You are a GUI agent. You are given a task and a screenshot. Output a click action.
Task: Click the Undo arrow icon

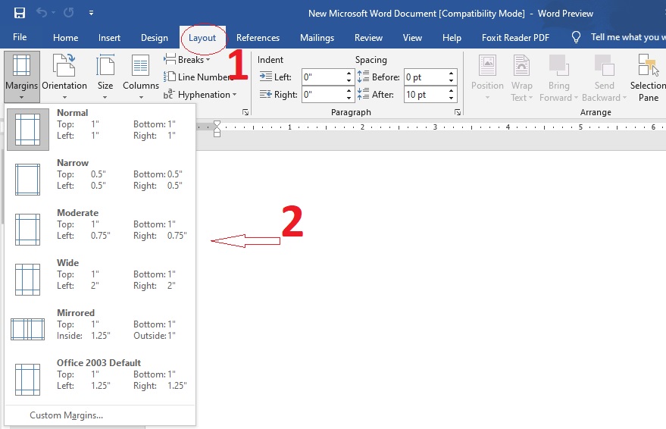(42, 13)
